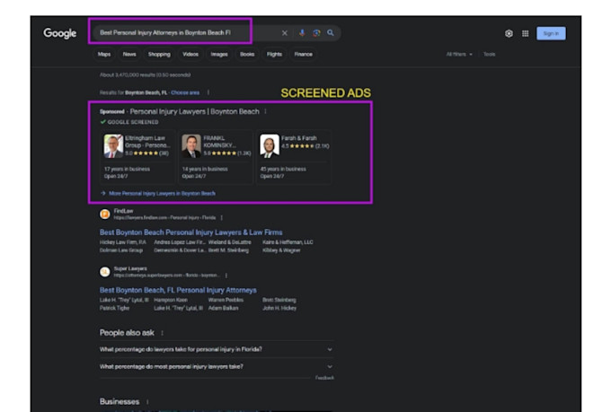The height and width of the screenshot is (412, 611).
Task: Click Kaire & Heffernan, LLC text
Action: 288,242
